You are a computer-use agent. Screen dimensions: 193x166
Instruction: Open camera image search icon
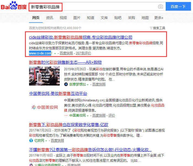coord(160,6)
